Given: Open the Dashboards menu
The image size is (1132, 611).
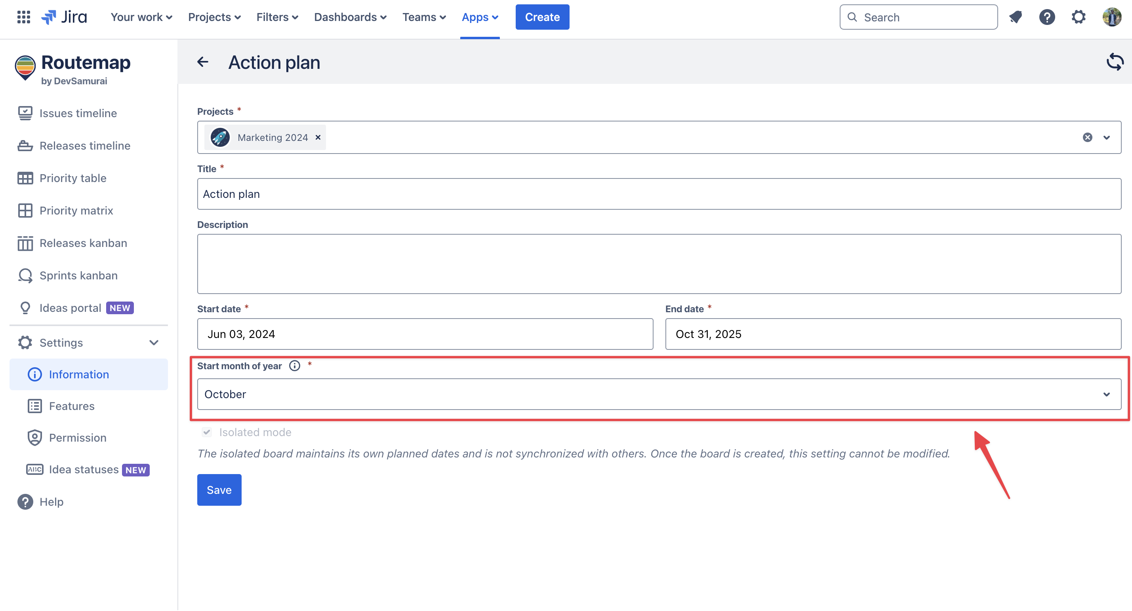Looking at the screenshot, I should (x=350, y=17).
